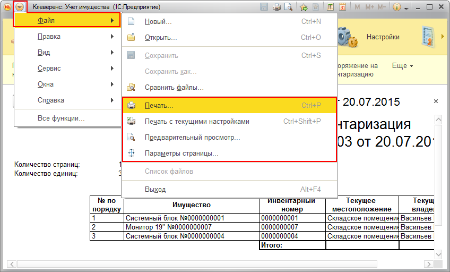Open the Еще dropdown
Viewport: 450px width, 272px height.
click(x=402, y=66)
